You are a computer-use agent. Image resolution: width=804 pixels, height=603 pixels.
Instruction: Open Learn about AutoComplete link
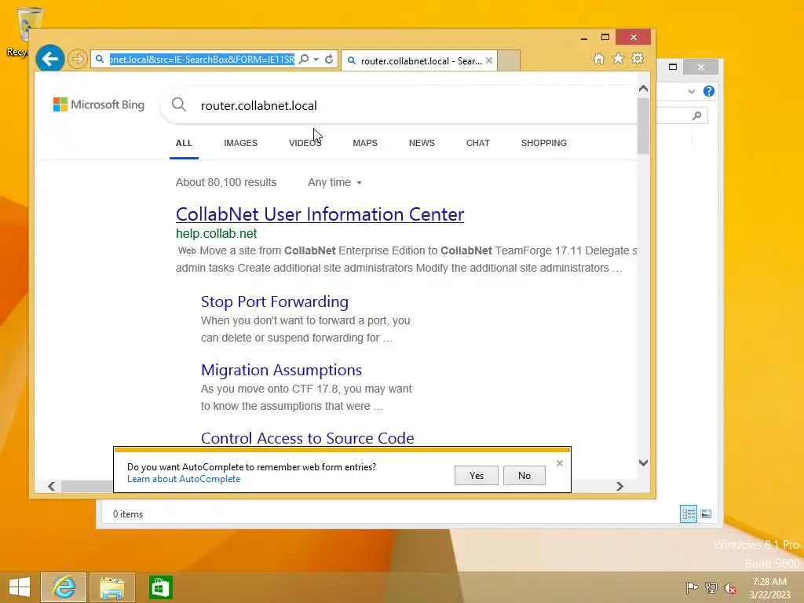pos(184,479)
